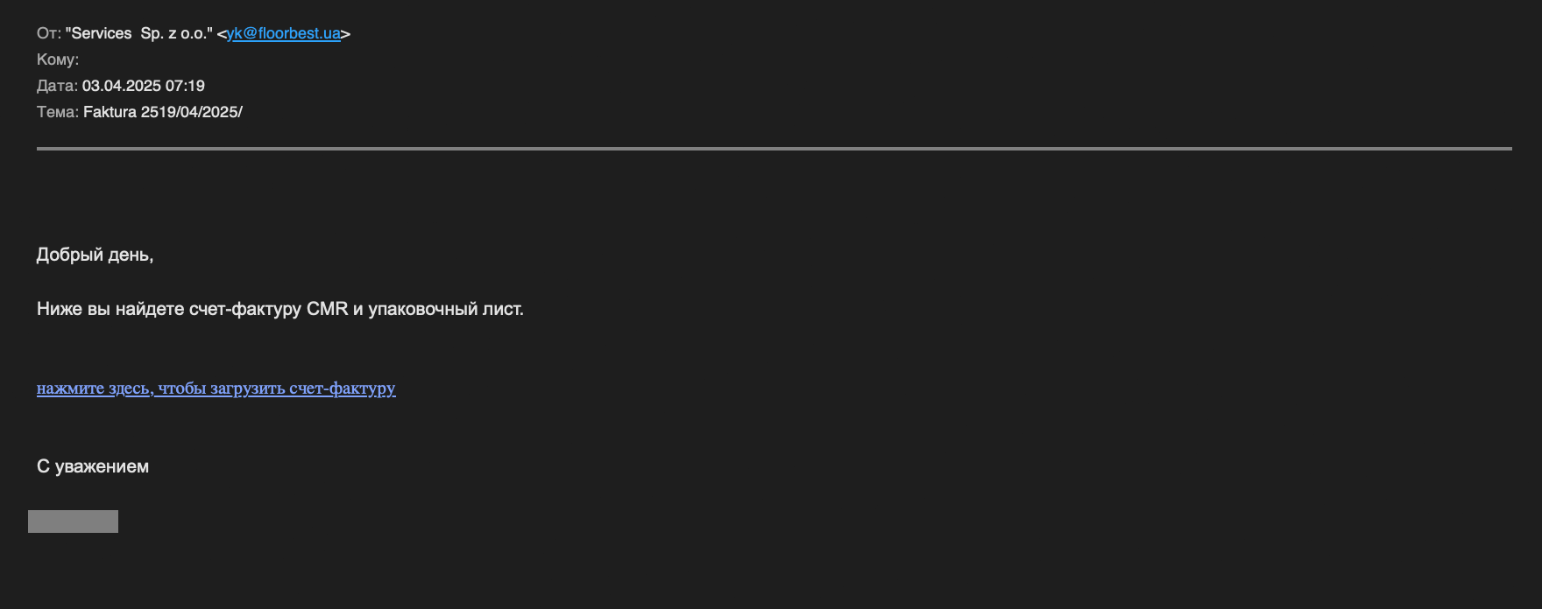
Task: Click the gray redacted signature block
Action: click(73, 521)
